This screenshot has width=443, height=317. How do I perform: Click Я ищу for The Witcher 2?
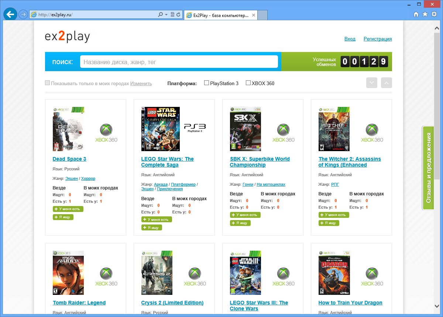coord(329,223)
